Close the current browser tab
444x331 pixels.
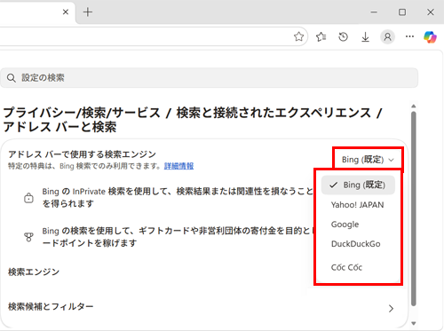coord(66,12)
